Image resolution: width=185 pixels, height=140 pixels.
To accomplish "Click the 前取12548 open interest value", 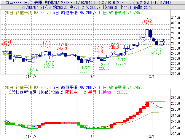I will (x=143, y=7).
